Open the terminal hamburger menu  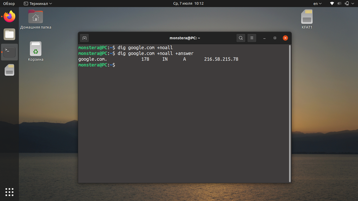pyautogui.click(x=252, y=38)
